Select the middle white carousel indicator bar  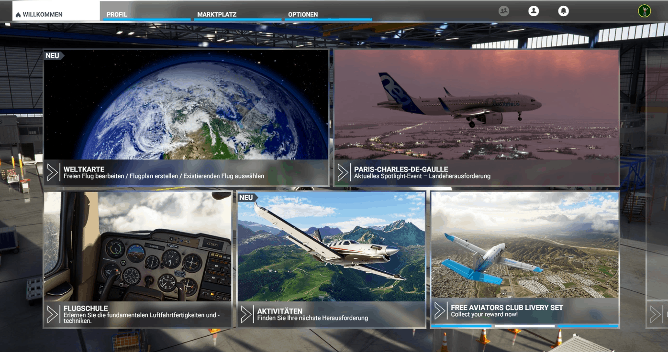[x=524, y=326]
